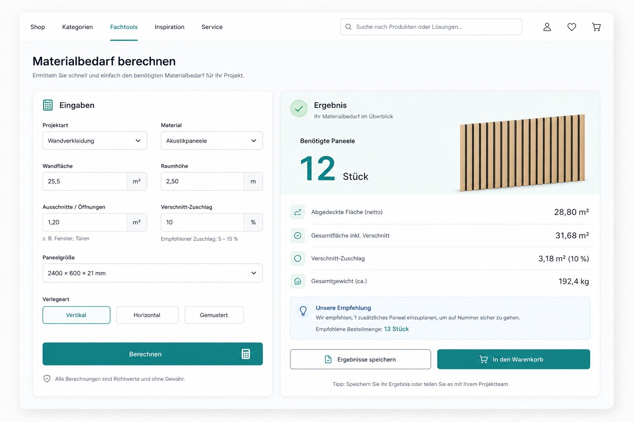Screen dimensions: 634x422
Task: Expand the Paneelgröße dropdown
Action: click(x=153, y=273)
